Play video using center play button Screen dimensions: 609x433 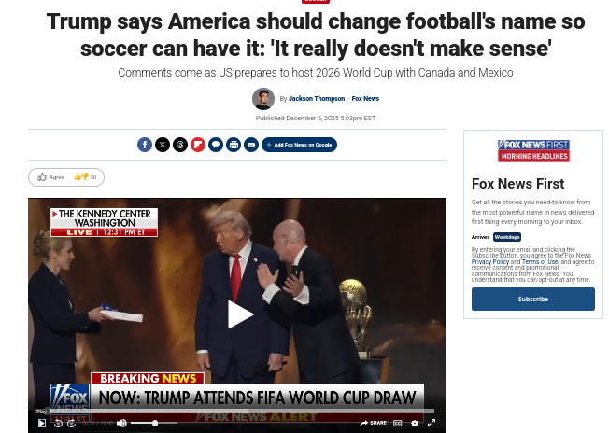tap(240, 314)
